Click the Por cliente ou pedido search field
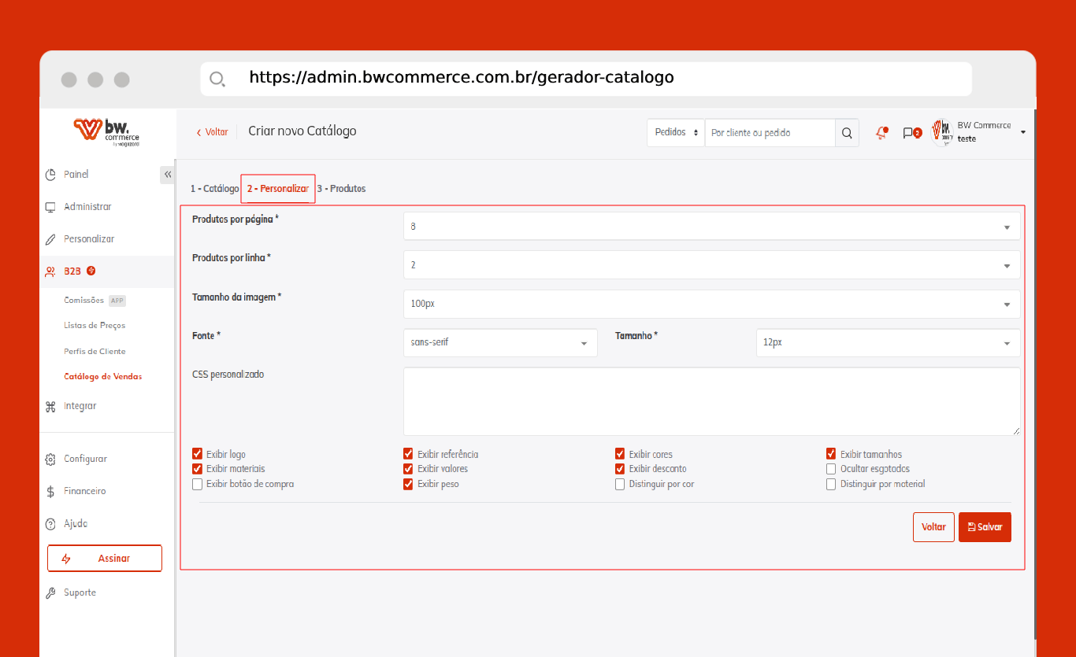This screenshot has height=657, width=1076. click(770, 133)
